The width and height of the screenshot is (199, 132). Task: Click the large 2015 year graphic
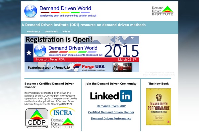(x=121, y=51)
